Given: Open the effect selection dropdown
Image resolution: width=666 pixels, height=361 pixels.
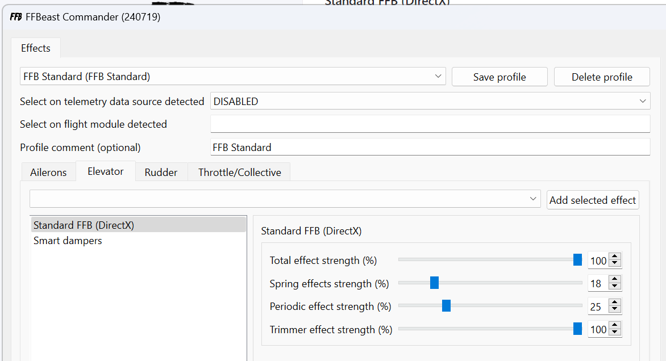Looking at the screenshot, I should (533, 199).
